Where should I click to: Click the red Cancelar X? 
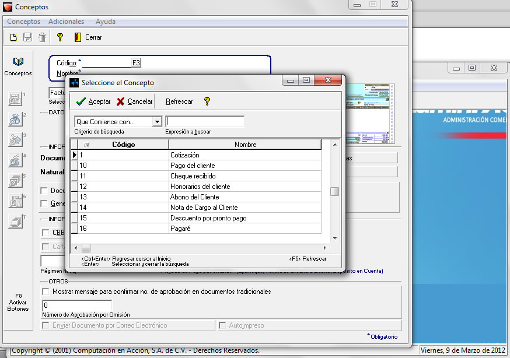tap(120, 101)
